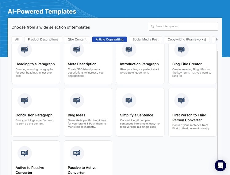This screenshot has height=175, width=230.
Task: Open Heading to a Paragraph title
Action: (35, 64)
